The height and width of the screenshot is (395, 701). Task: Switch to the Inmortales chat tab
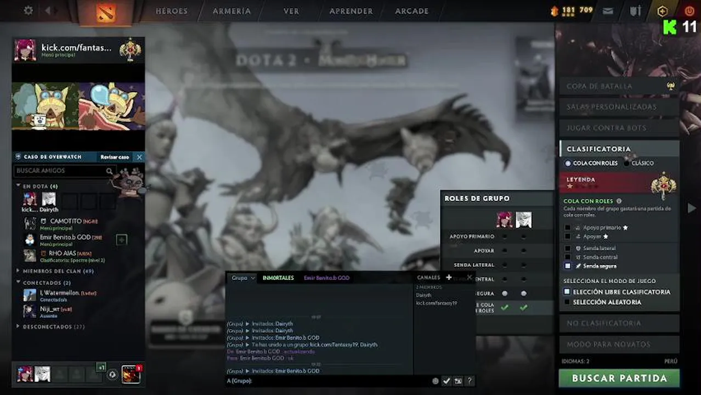(278, 278)
